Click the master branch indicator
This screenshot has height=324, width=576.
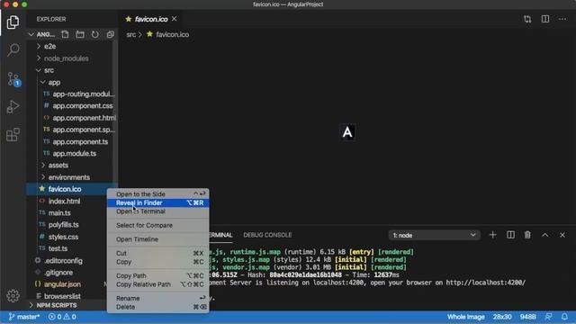(24, 317)
